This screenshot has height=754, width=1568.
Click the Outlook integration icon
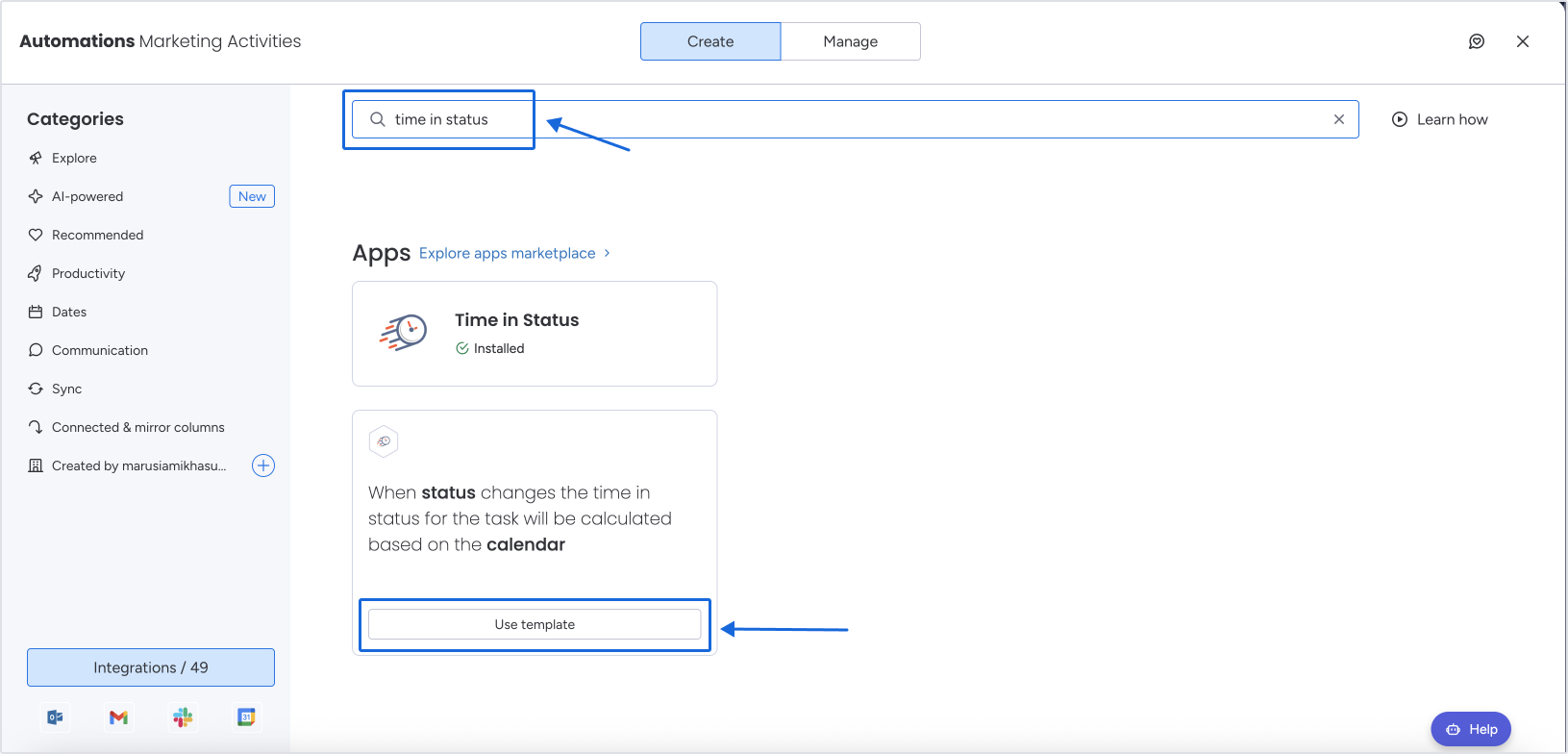(x=56, y=717)
